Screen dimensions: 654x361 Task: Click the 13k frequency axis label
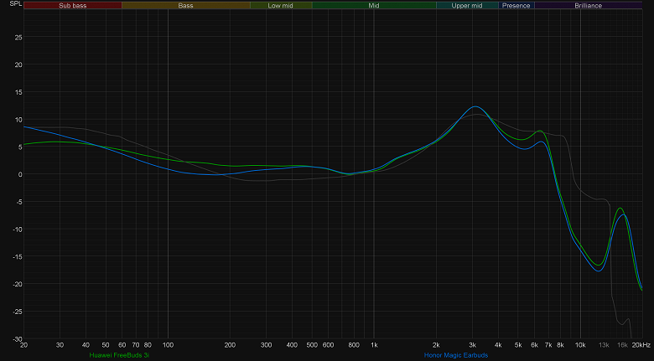tap(604, 345)
